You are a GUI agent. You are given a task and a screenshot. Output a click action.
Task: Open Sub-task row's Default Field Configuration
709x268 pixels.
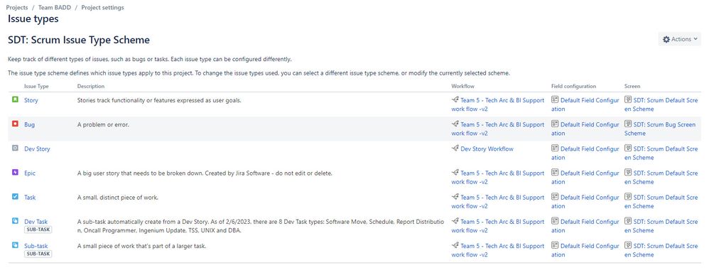585,250
